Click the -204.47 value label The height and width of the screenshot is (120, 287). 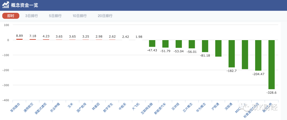[x=258, y=74]
